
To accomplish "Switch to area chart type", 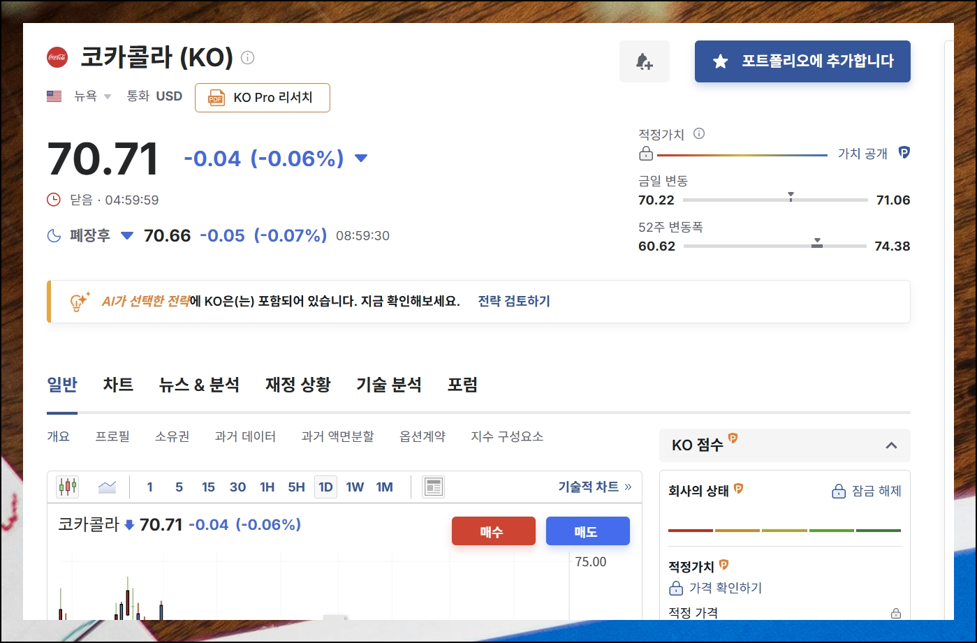I will [108, 487].
